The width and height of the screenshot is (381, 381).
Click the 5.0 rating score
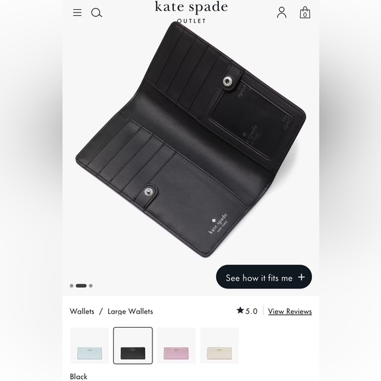251,311
